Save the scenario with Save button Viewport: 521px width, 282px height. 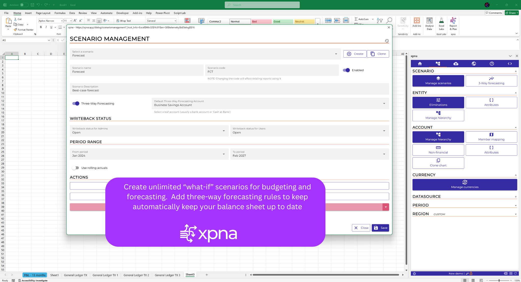380,228
